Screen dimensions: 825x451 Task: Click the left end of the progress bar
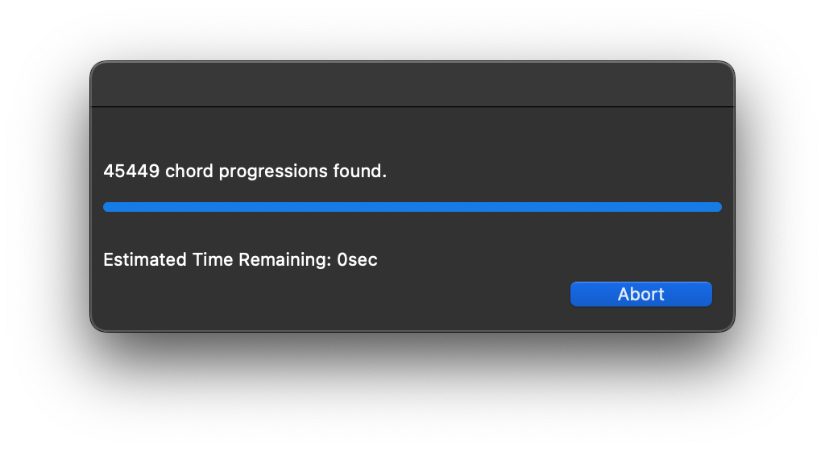pyautogui.click(x=107, y=207)
